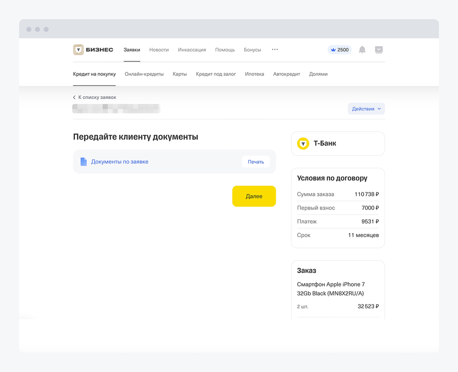
Task: Open the notifications bell
Action: 362,50
